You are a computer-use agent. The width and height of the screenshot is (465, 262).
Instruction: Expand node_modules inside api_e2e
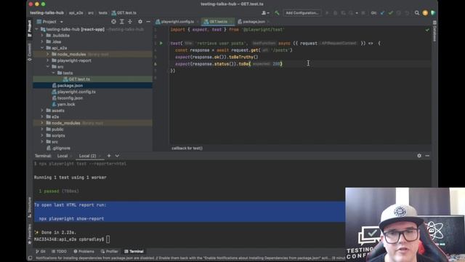pos(48,55)
